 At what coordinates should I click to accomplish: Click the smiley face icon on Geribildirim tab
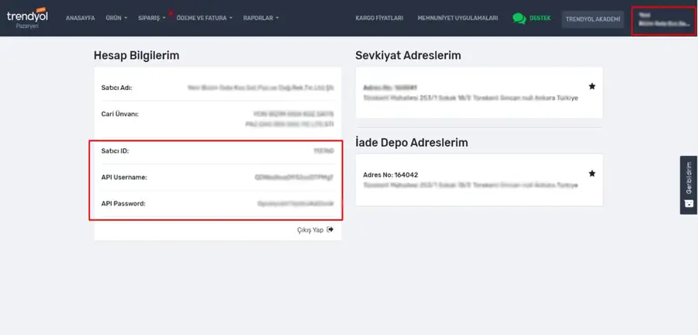pos(689,203)
